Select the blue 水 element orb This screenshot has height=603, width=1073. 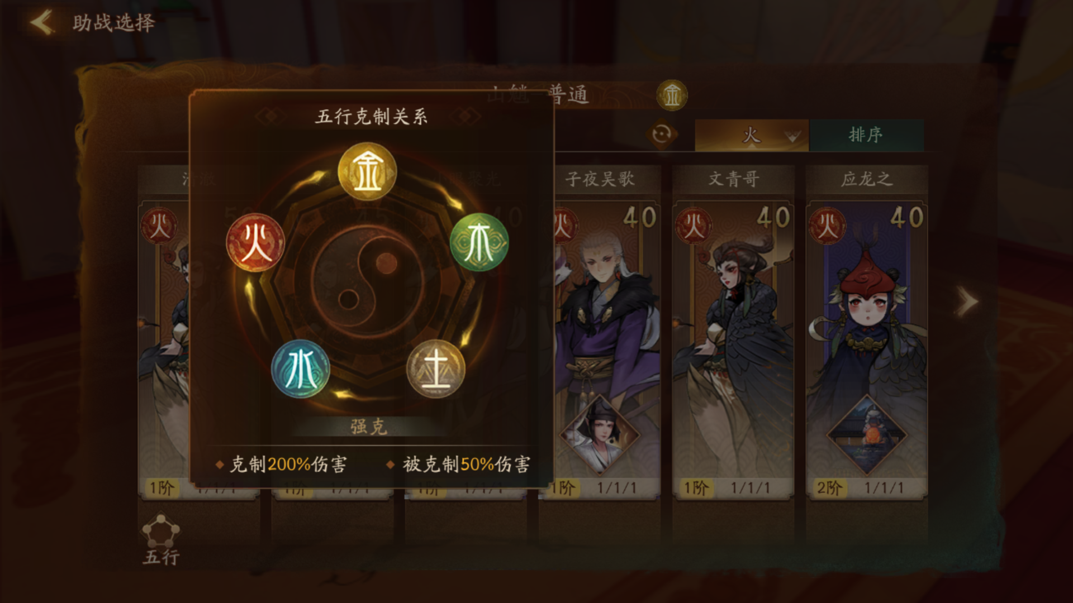(x=301, y=368)
